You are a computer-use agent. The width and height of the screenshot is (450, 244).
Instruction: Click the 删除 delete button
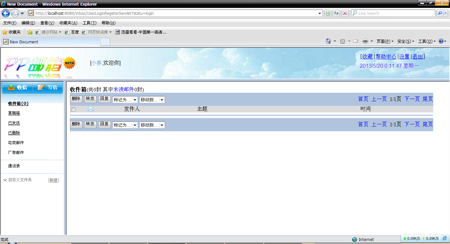tap(76, 99)
